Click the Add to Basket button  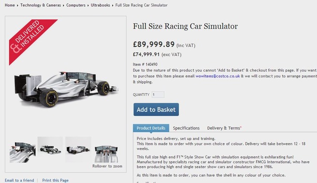point(156,109)
